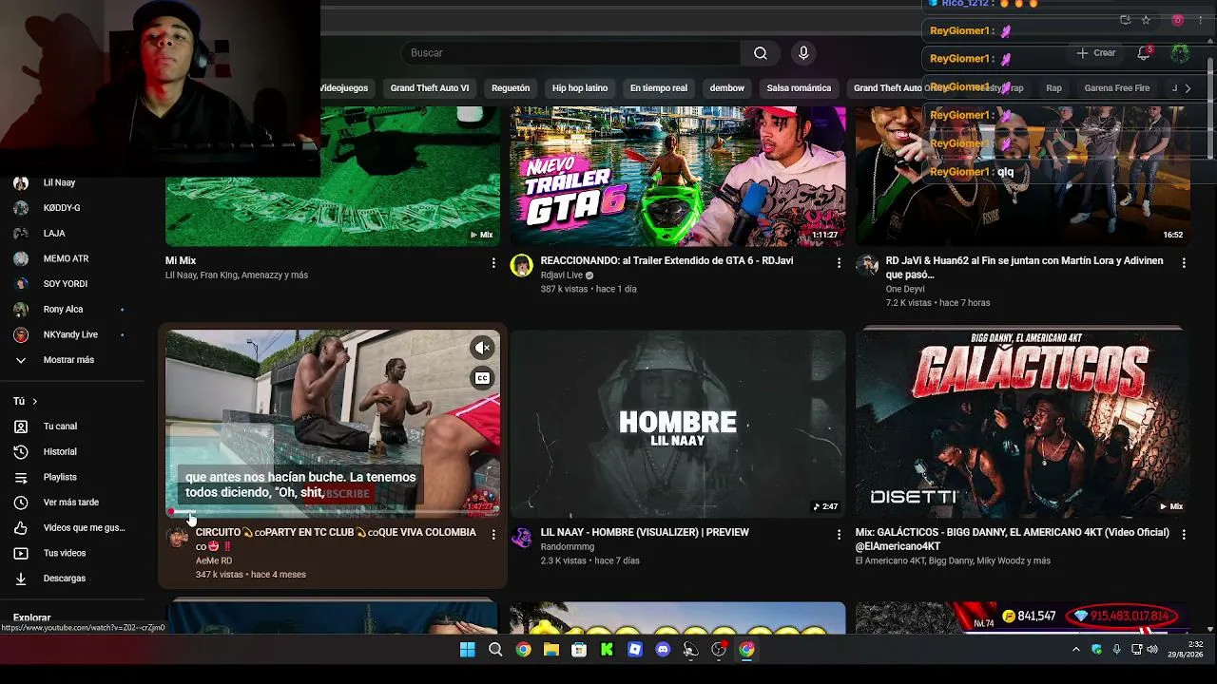Select the Garena Free Fire chip
This screenshot has width=1217, height=684.
[x=1117, y=88]
